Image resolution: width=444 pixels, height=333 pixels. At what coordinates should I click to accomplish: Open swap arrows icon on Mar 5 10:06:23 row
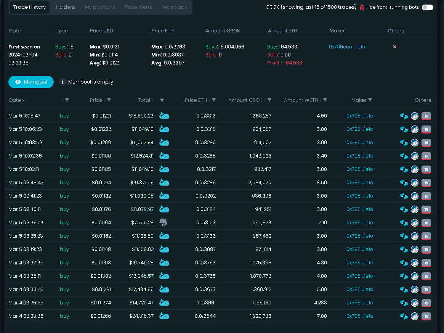point(404,129)
